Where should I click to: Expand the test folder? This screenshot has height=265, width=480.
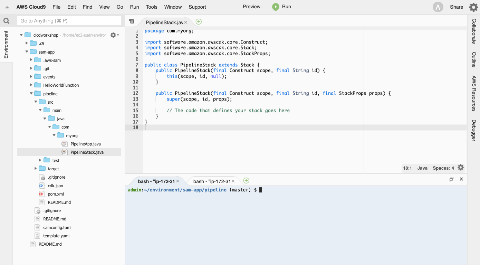tap(40, 160)
